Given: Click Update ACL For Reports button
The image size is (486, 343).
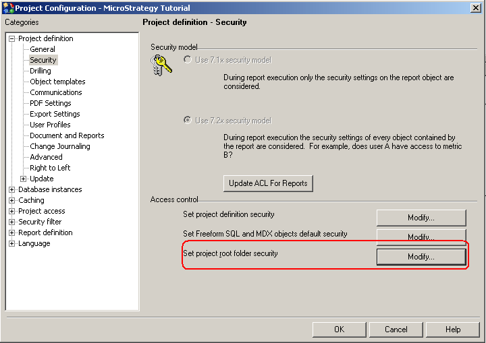Looking at the screenshot, I should pos(268,183).
